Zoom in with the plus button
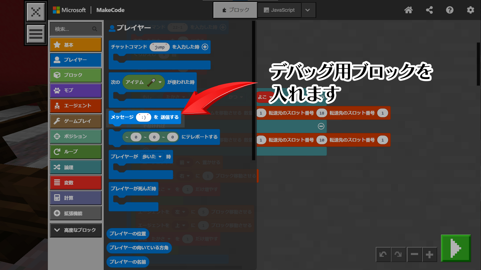Screen dimensions: 481x270 point(429,254)
